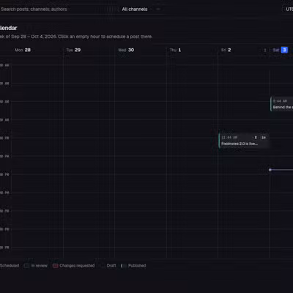Click the Draft legend label
Image resolution: width=293 pixels, height=293 pixels.
click(x=111, y=266)
